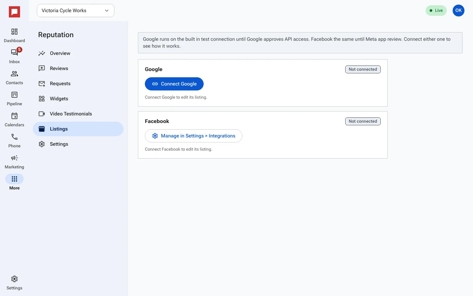Show More apps grid
Screen dimensions: 473x296
(14, 183)
